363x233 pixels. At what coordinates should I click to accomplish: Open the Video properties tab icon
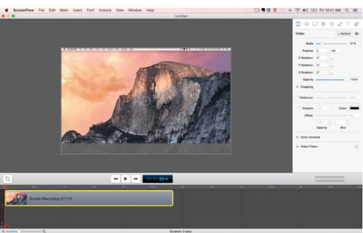click(x=298, y=24)
